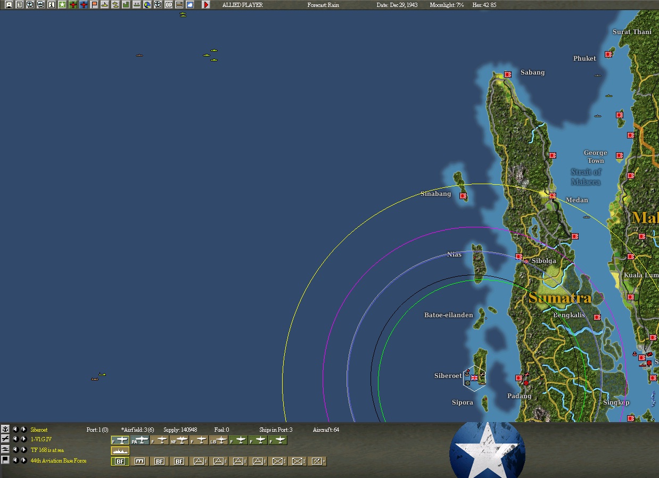Select the LB level bomber squadron icon
The image size is (659, 478).
click(219, 440)
